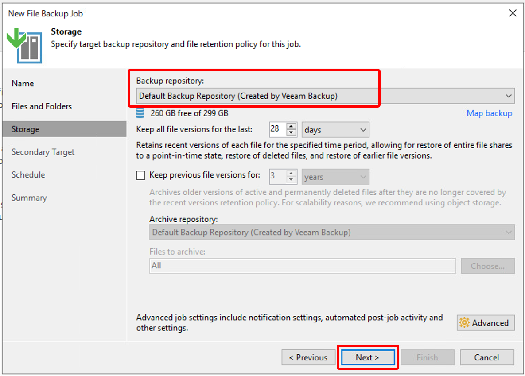Viewport: 525px width, 376px height.
Task: Click the 'Archive repository:' label
Action: coord(183,219)
